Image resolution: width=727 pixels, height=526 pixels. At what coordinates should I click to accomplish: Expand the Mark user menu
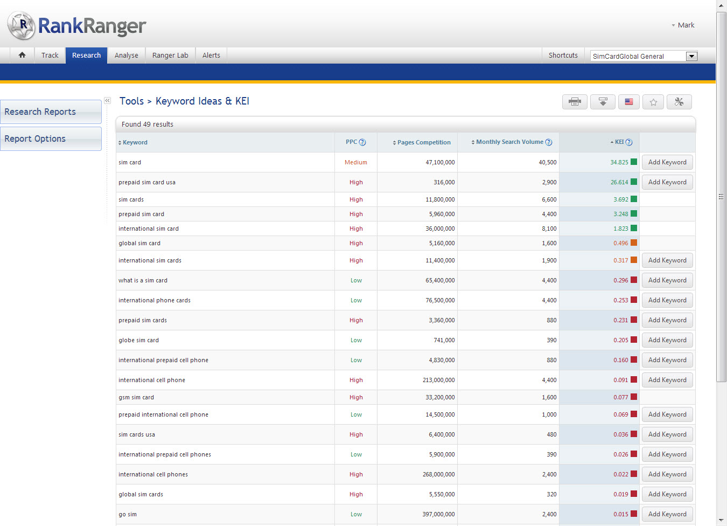tap(683, 25)
